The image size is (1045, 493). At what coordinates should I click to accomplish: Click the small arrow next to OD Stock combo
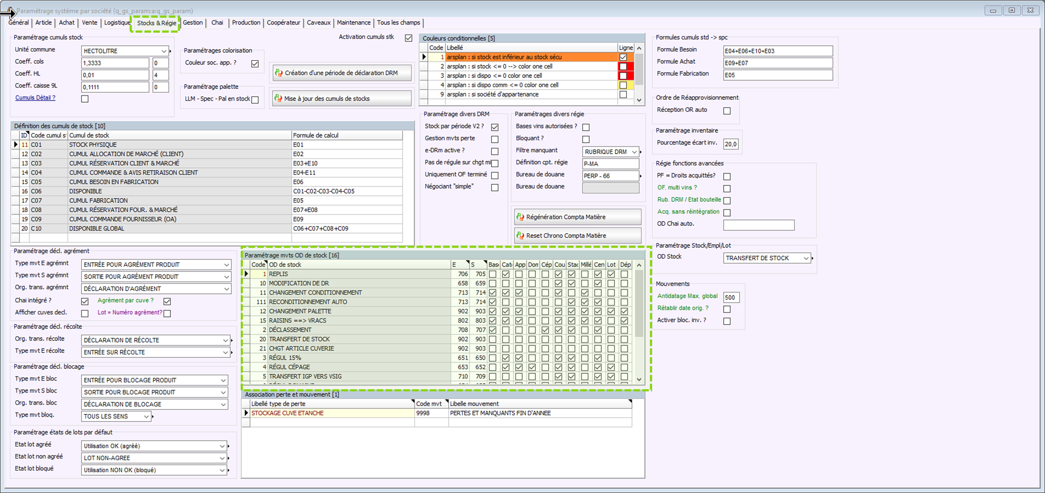click(x=813, y=258)
